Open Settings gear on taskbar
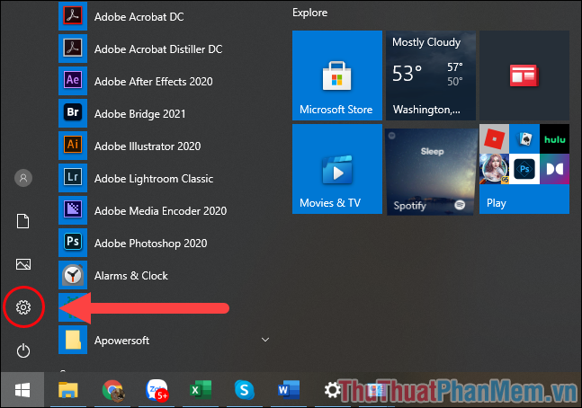 pos(332,390)
